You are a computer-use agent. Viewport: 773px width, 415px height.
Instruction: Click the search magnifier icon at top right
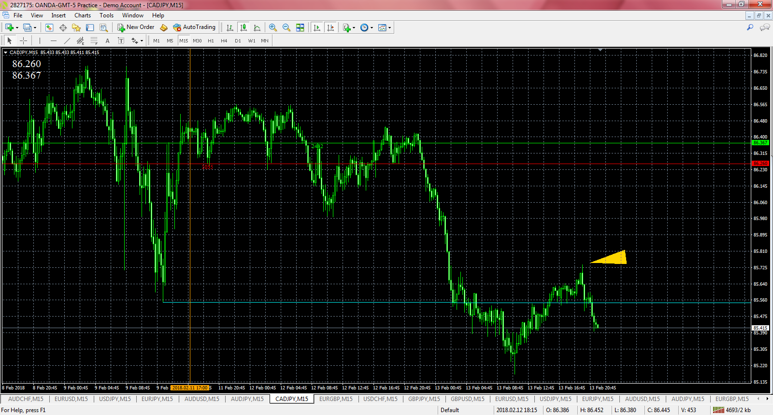pos(750,28)
